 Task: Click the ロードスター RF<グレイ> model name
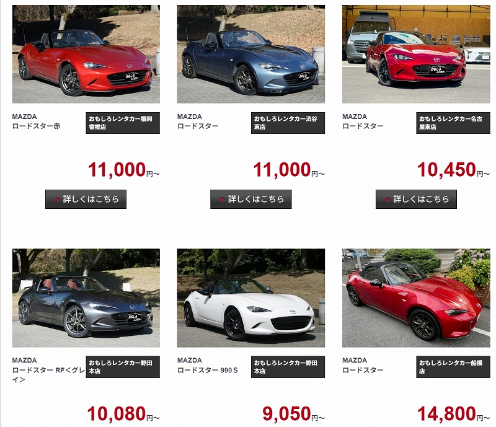tap(48, 375)
